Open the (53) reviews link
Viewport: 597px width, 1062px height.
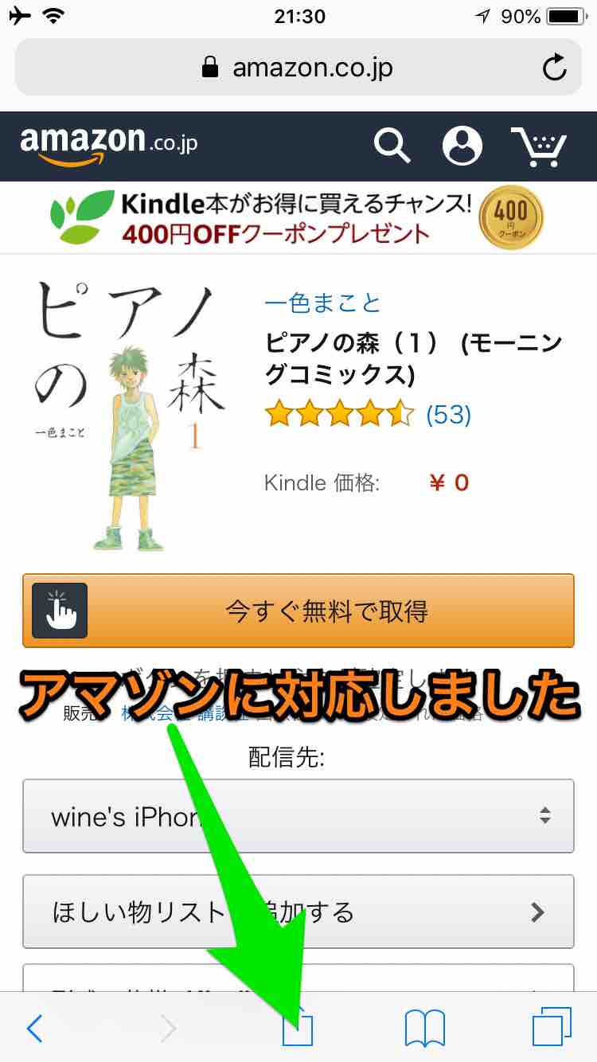tap(448, 415)
